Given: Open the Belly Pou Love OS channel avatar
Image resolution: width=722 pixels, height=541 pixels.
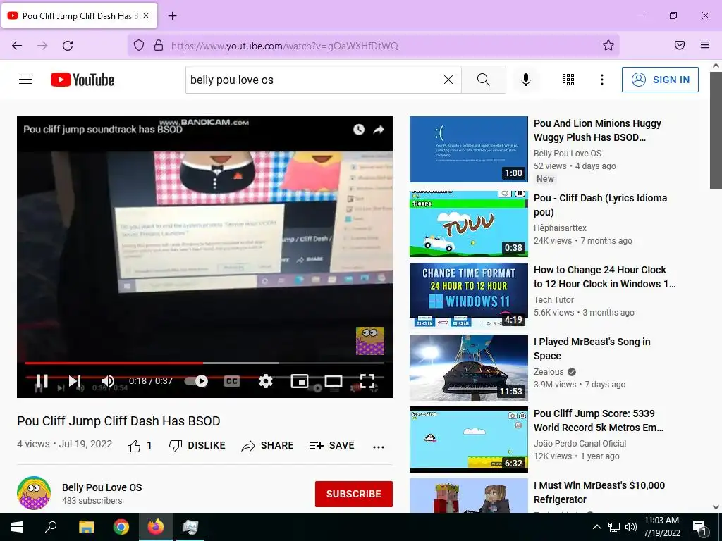Looking at the screenshot, I should 34,493.
